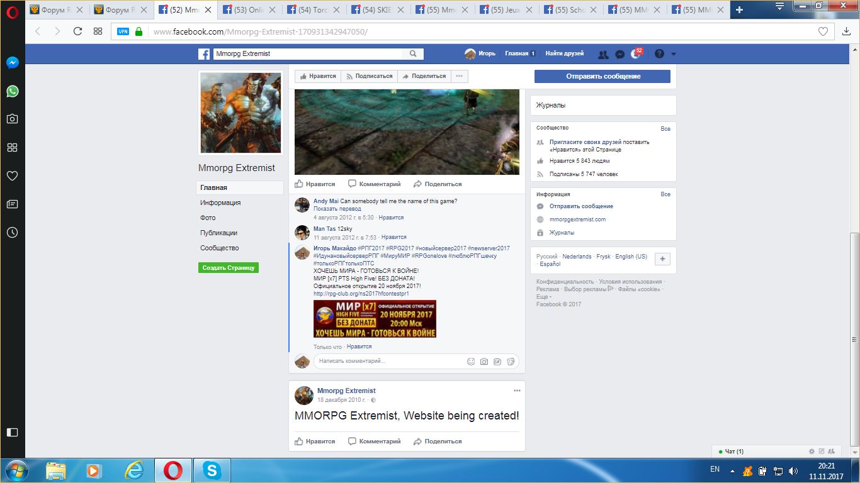Add a sticker via the comment sticker icon
This screenshot has height=483, width=860.
click(511, 362)
